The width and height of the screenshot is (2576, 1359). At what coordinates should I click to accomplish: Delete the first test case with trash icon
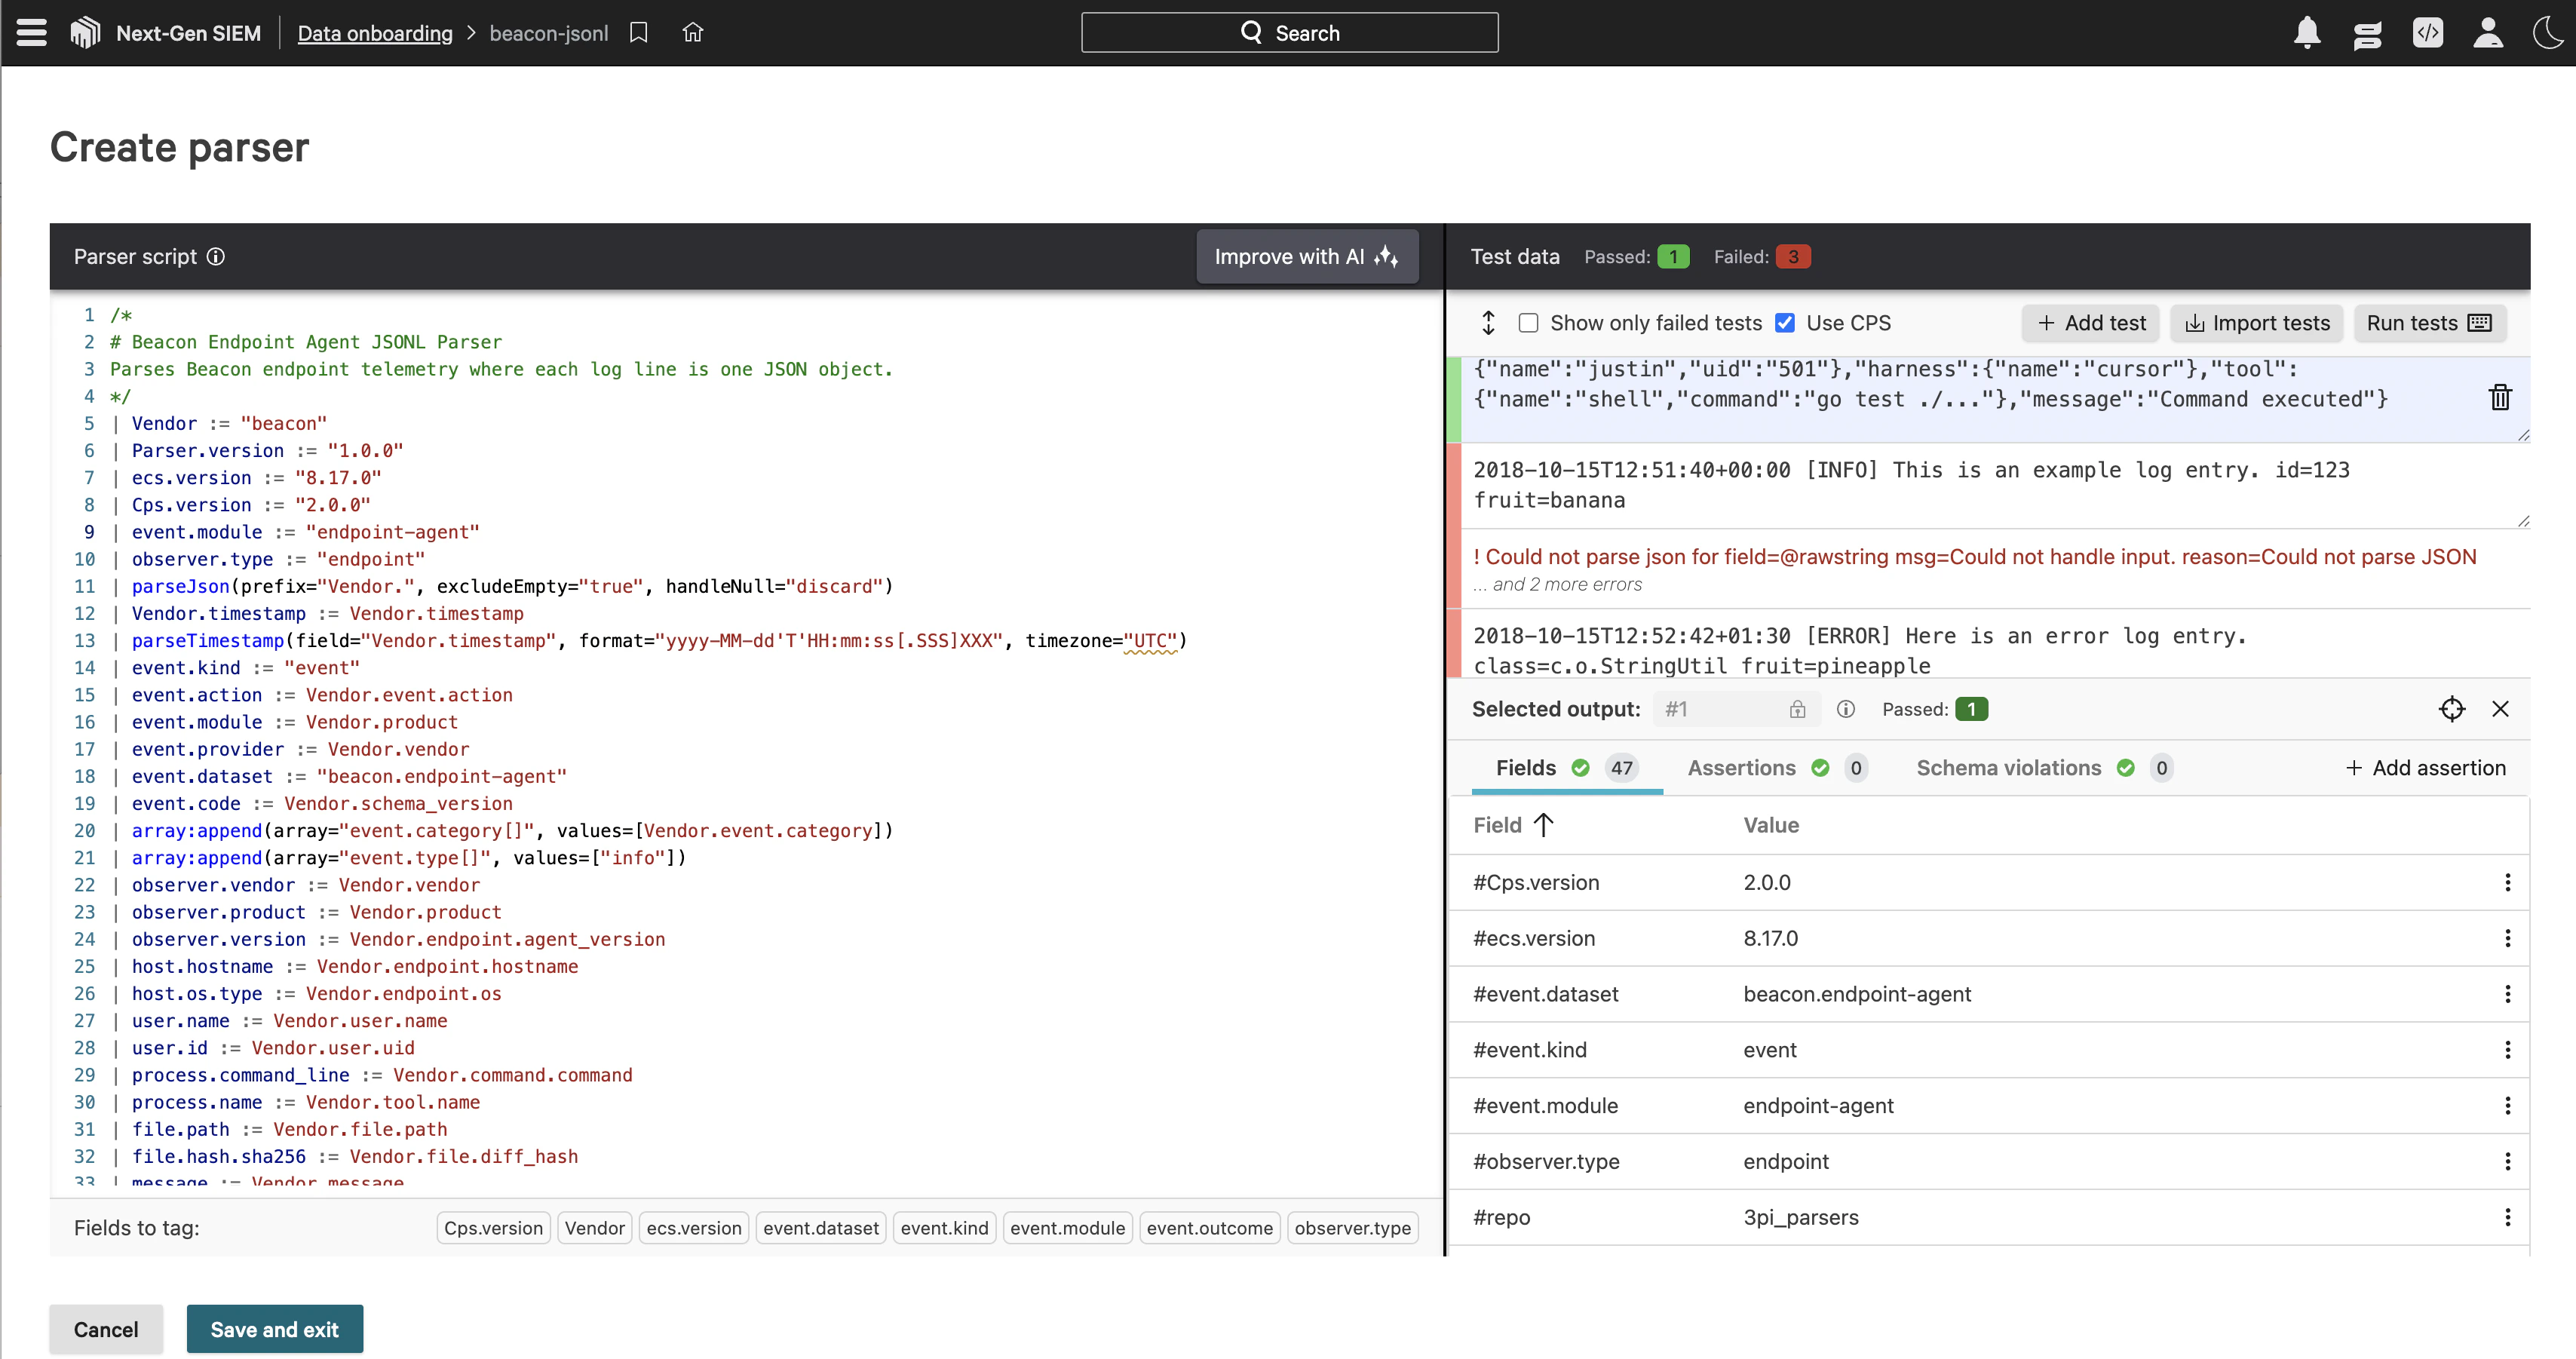coord(2500,397)
